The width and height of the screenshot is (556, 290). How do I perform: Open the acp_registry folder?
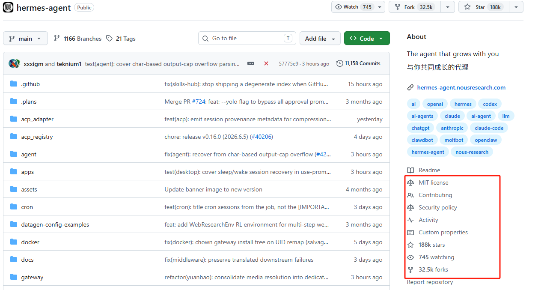(x=37, y=137)
